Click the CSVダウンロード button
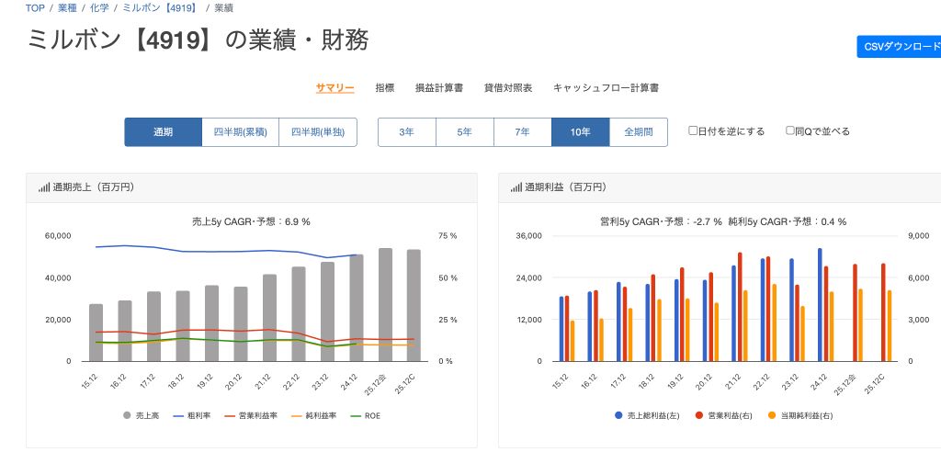Screen dimensions: 941x452 tap(899, 47)
